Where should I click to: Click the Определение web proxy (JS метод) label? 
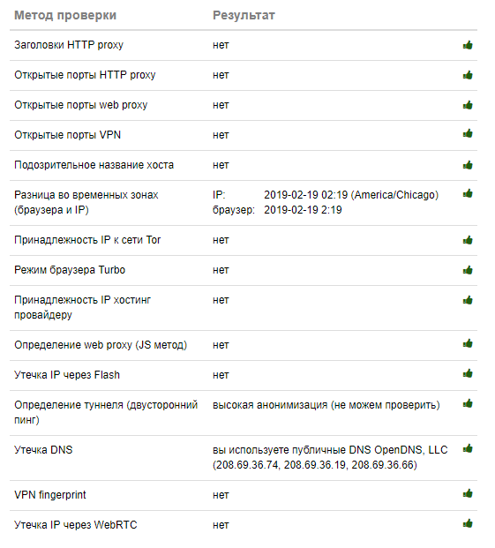point(101,345)
